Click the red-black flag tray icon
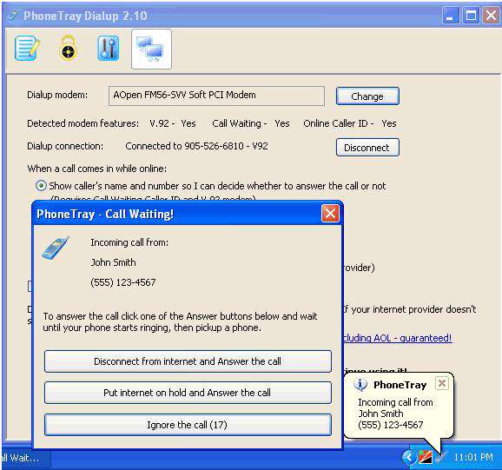502x470 pixels. 426,457
